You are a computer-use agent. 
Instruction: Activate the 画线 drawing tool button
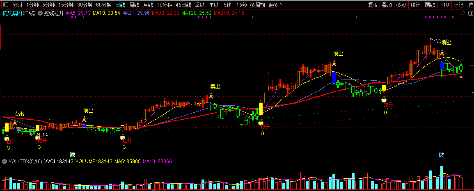point(430,5)
